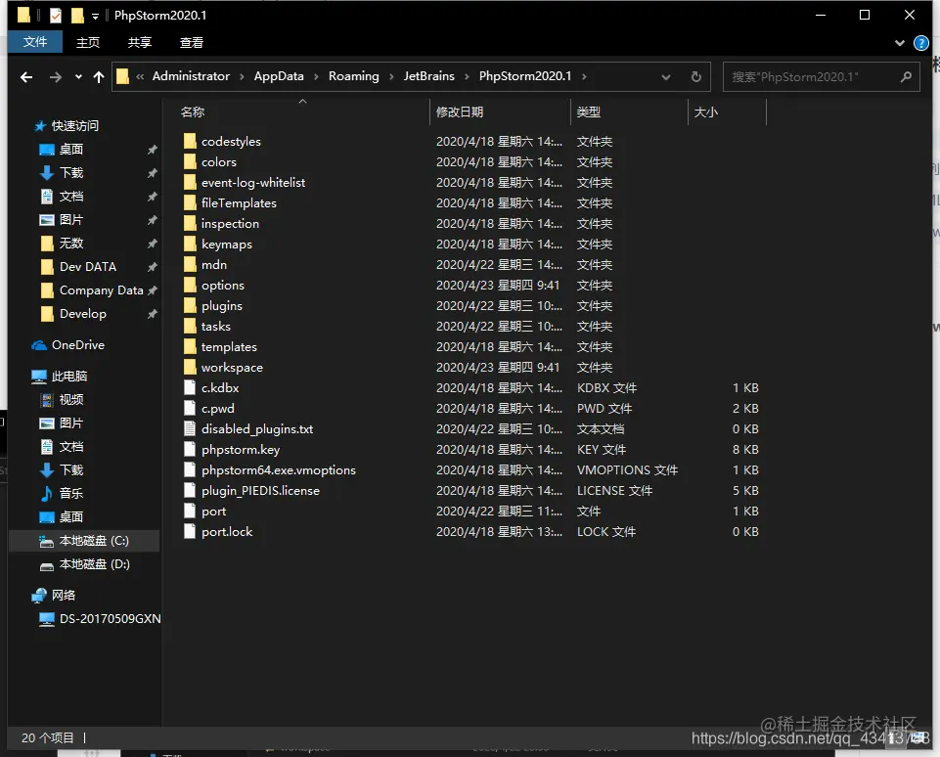This screenshot has height=757, width=940.
Task: Select AppData in the address path
Action: click(x=279, y=76)
